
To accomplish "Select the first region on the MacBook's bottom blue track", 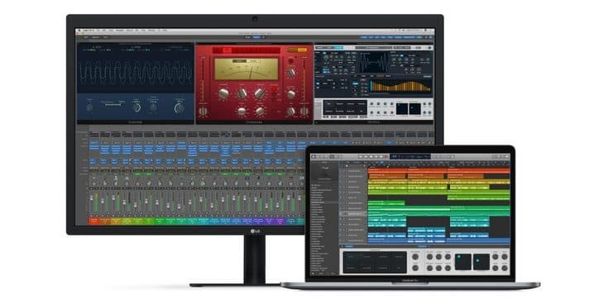I will 388,240.
